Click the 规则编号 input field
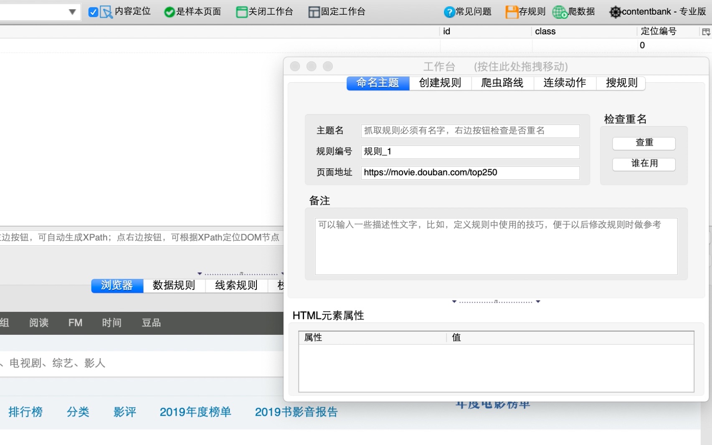Viewport: 712px width, 445px height. (470, 152)
